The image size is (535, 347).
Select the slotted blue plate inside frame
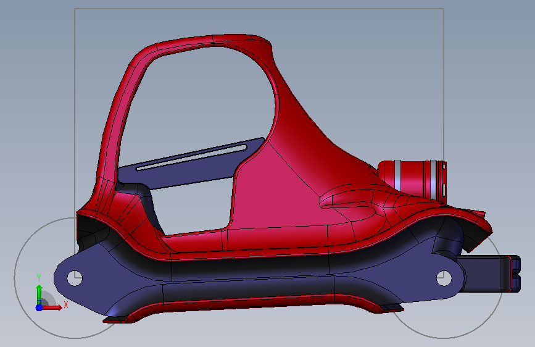pyautogui.click(x=191, y=164)
